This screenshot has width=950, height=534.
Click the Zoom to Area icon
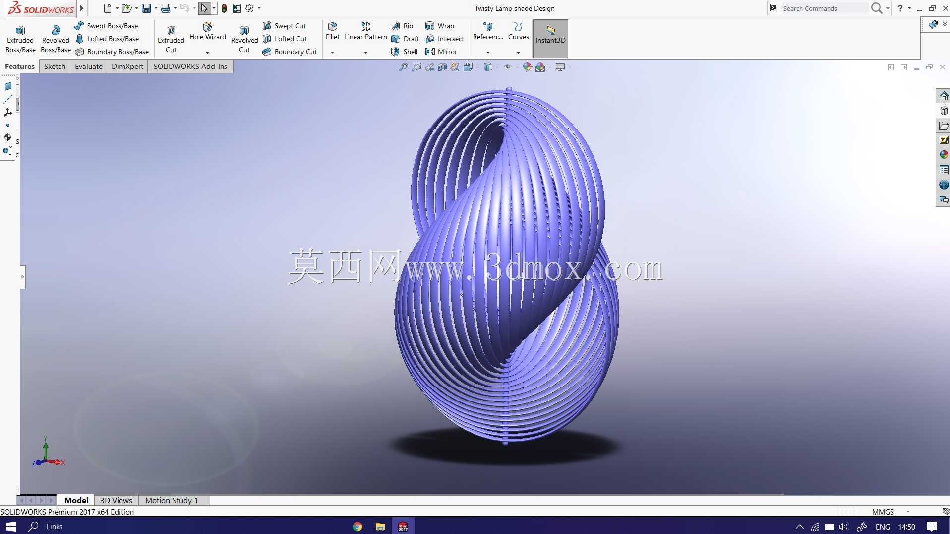(416, 67)
